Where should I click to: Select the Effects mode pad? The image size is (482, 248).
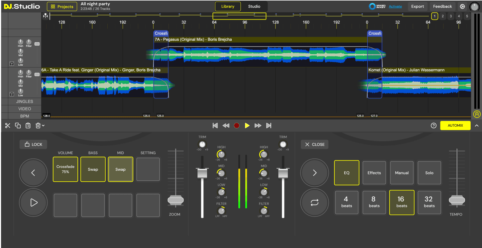(374, 173)
